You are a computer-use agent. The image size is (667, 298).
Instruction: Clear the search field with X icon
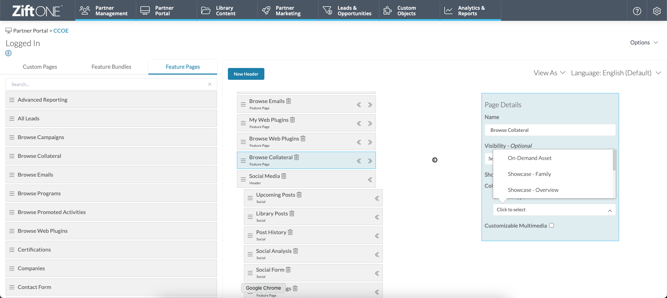tap(210, 84)
